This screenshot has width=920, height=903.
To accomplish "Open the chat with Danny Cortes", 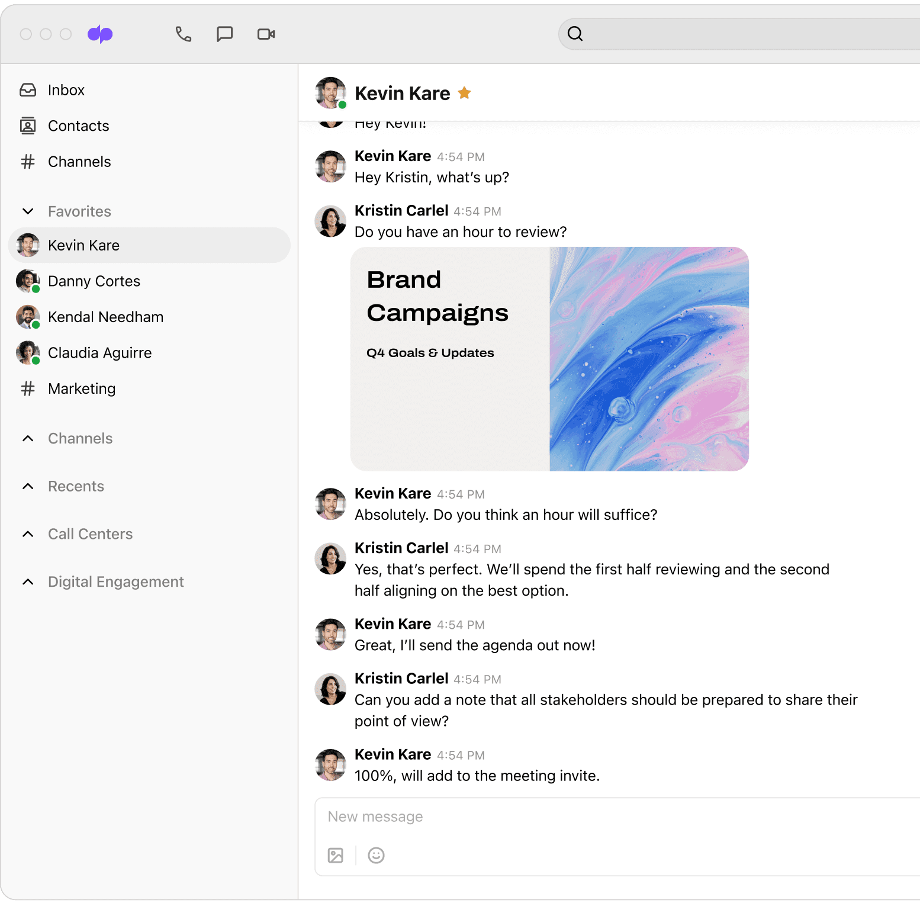I will pos(94,281).
